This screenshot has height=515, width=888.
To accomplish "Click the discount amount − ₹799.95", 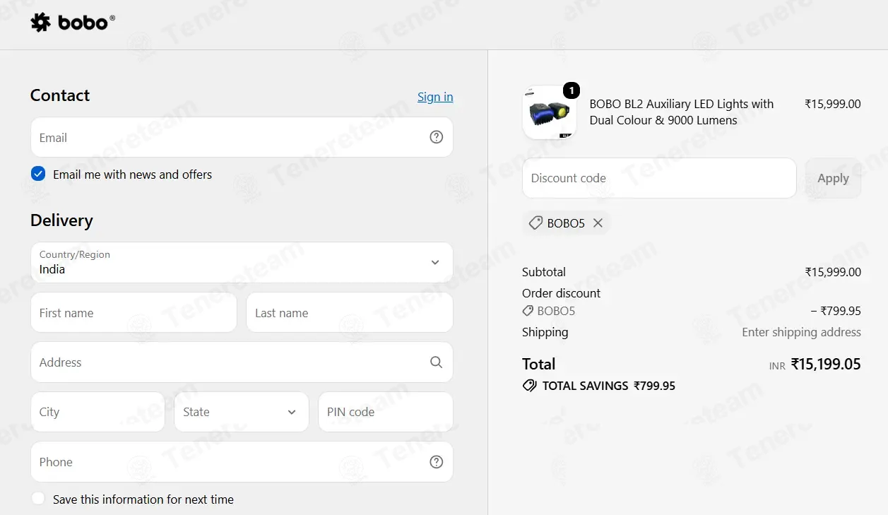I will (836, 311).
